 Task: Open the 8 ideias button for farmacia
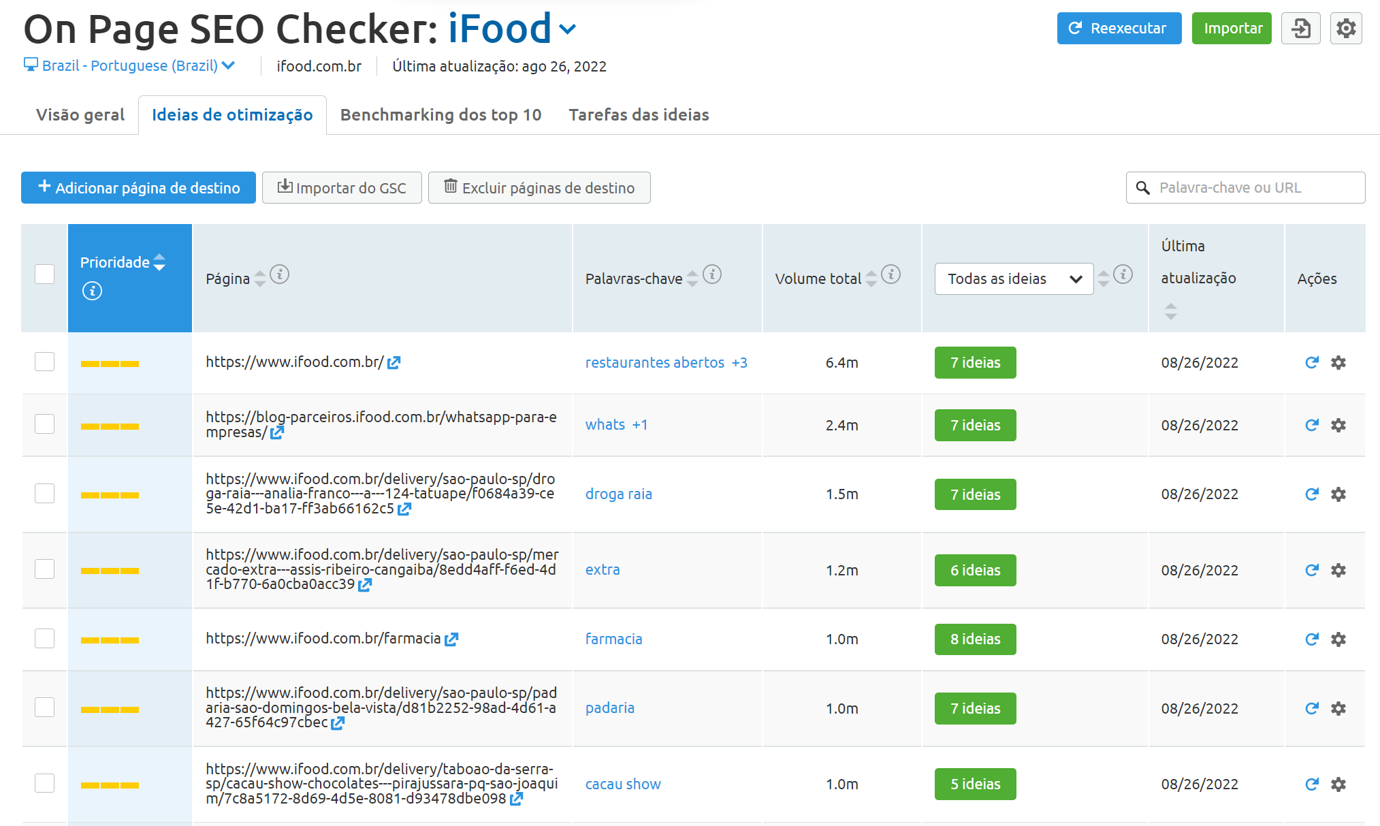click(975, 639)
